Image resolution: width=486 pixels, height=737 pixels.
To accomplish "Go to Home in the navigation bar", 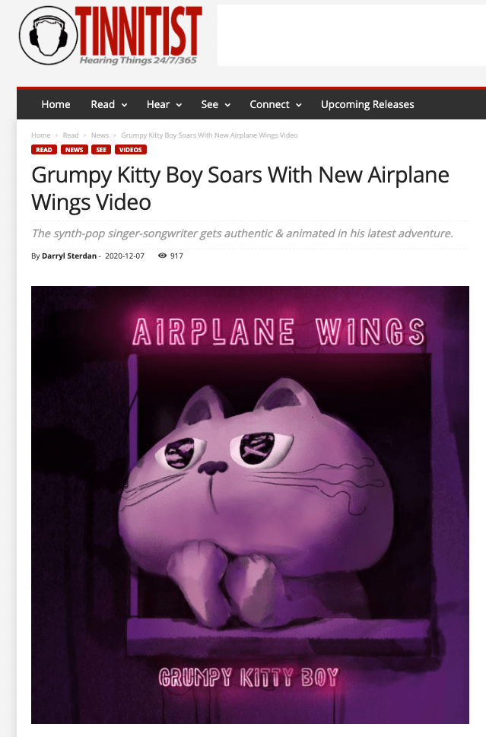I will 56,104.
